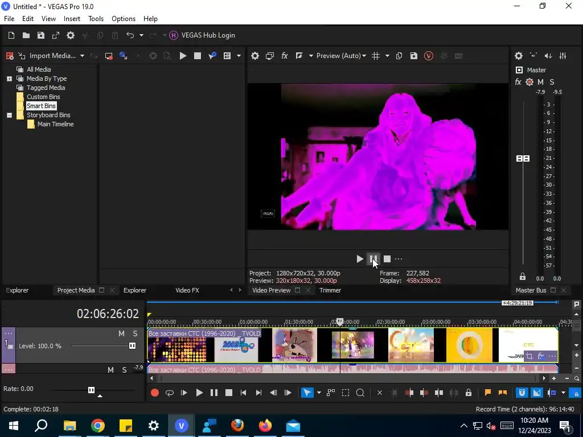Open Video Preview properties gear icon

point(254,56)
